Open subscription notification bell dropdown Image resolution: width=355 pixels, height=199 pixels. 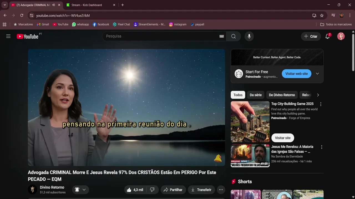(x=80, y=190)
